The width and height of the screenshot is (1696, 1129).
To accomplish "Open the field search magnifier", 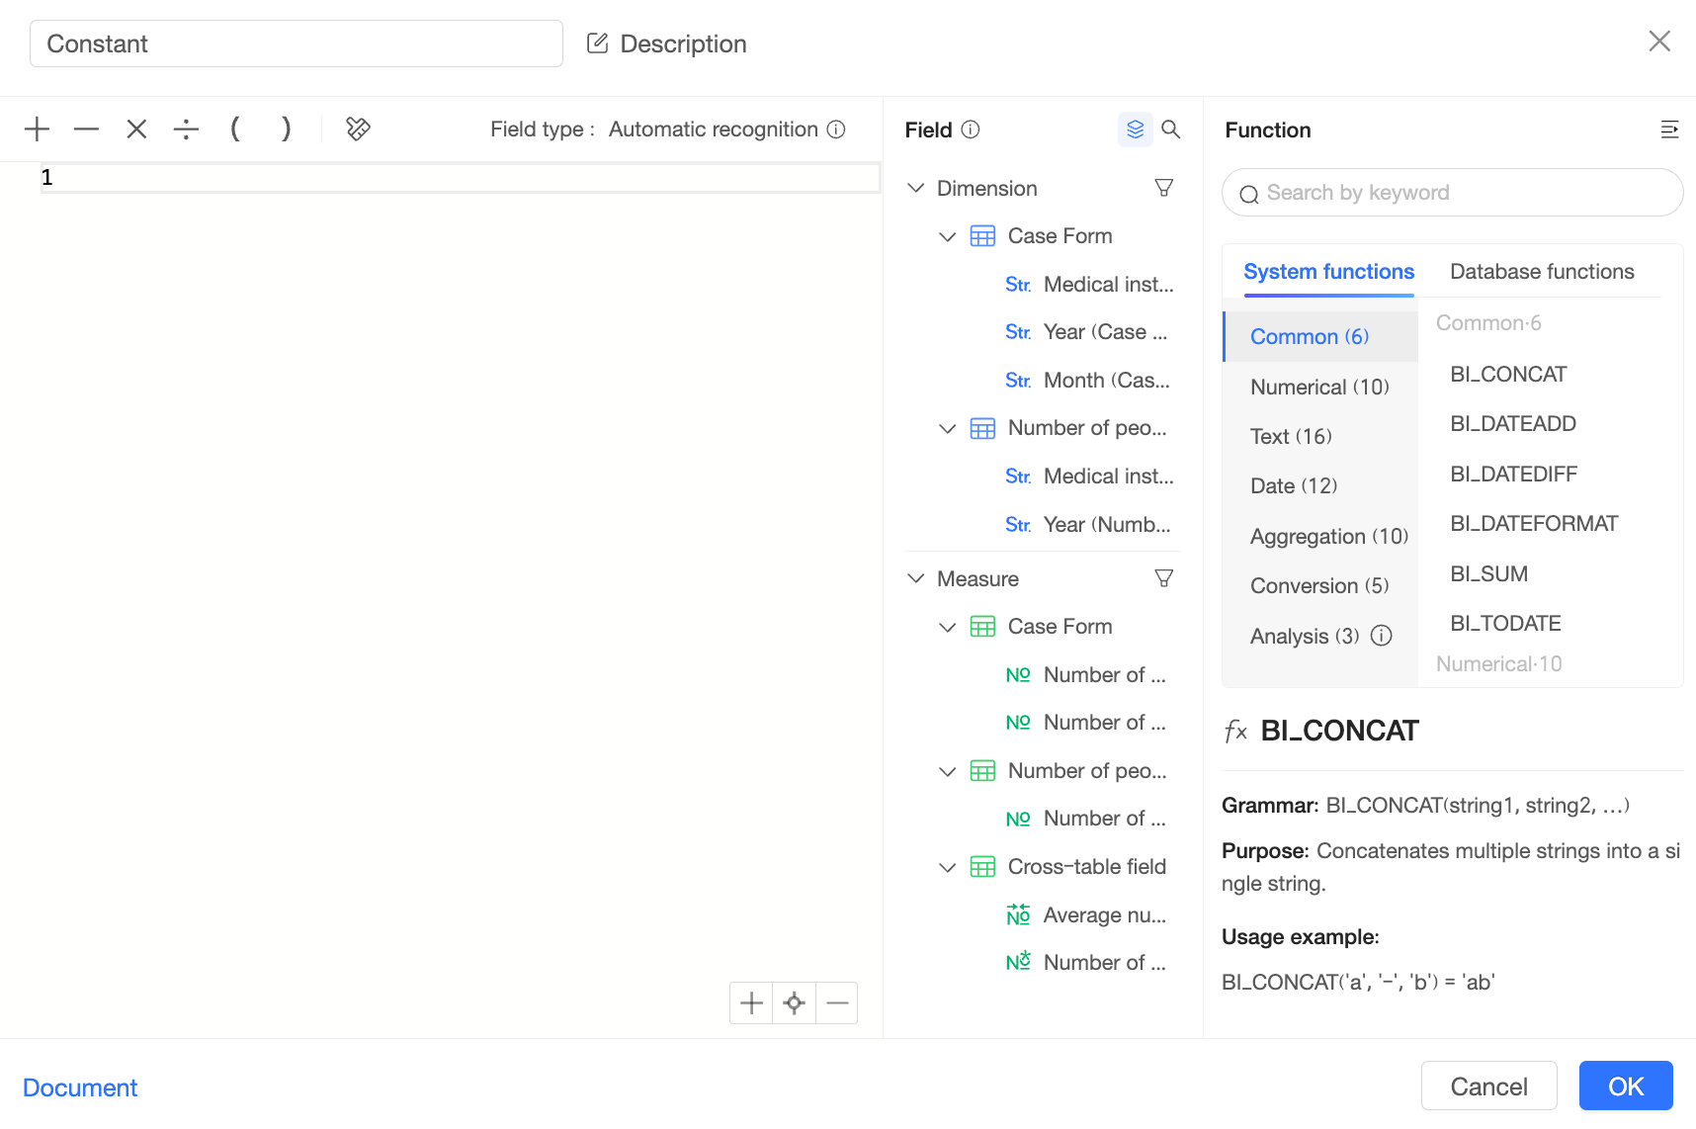I will click(x=1171, y=130).
